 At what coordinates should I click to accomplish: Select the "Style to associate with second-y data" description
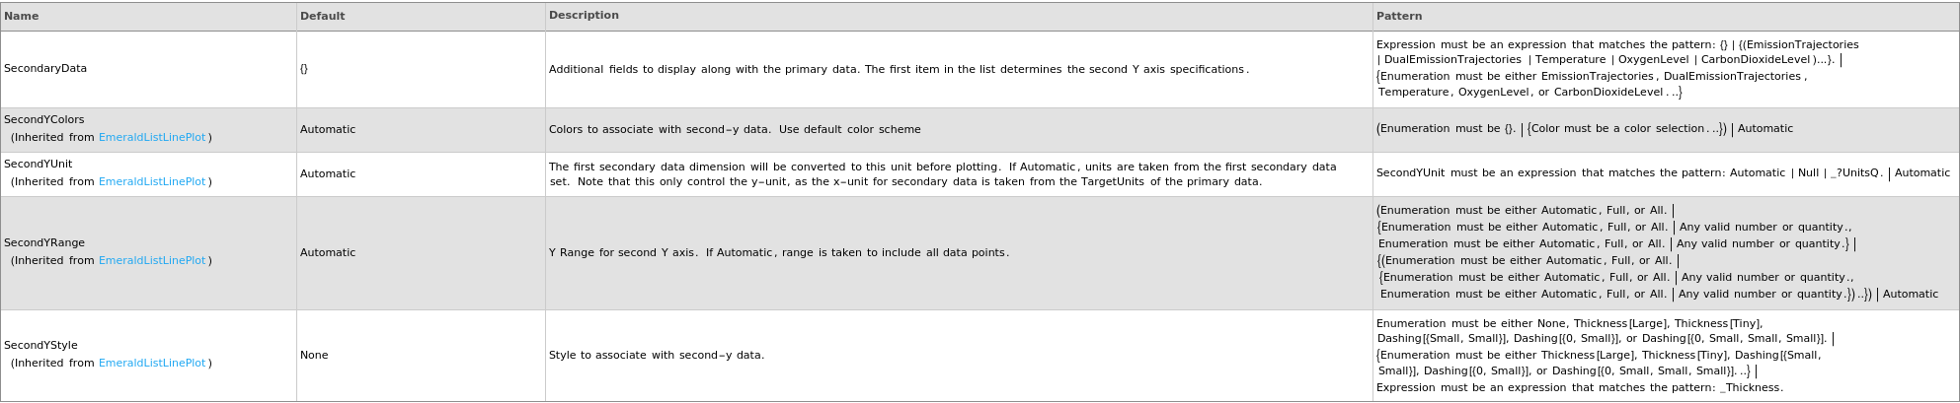pyautogui.click(x=657, y=356)
